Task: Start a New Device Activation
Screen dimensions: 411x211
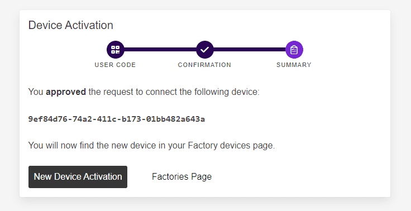Action: [78, 176]
